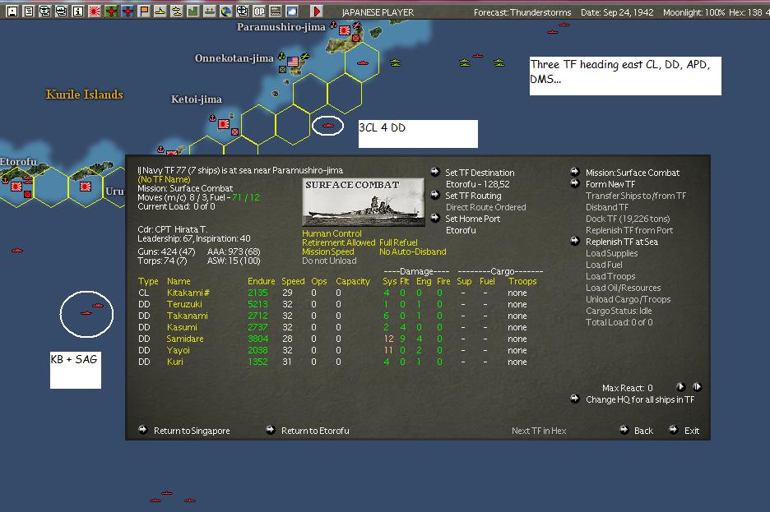
Task: Open ship Kasumi details
Action: (182, 327)
